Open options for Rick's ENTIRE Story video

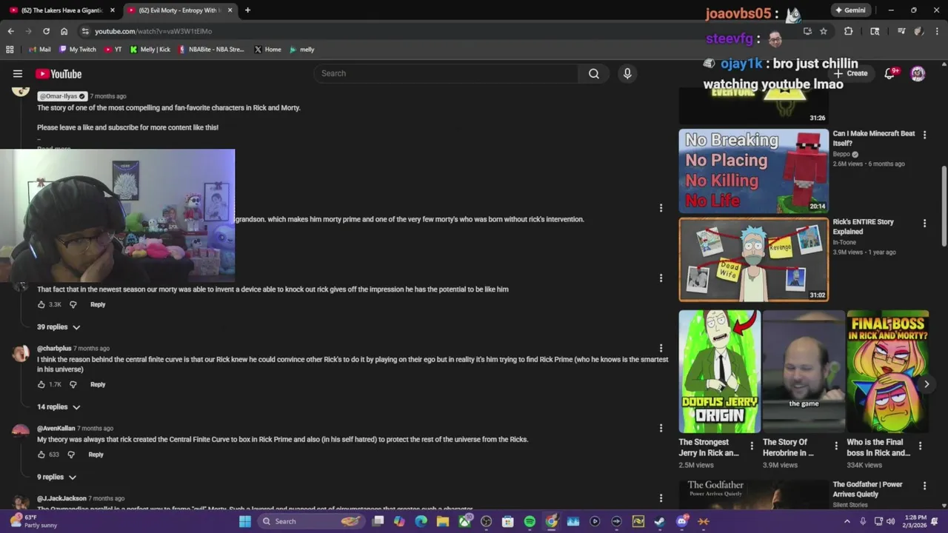[924, 223]
